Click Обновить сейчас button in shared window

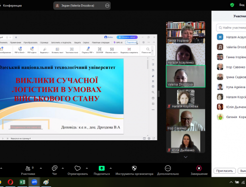[x=127, y=37]
